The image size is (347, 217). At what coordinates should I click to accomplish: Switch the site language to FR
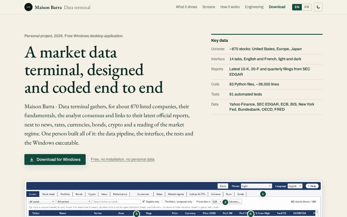pos(307,7)
